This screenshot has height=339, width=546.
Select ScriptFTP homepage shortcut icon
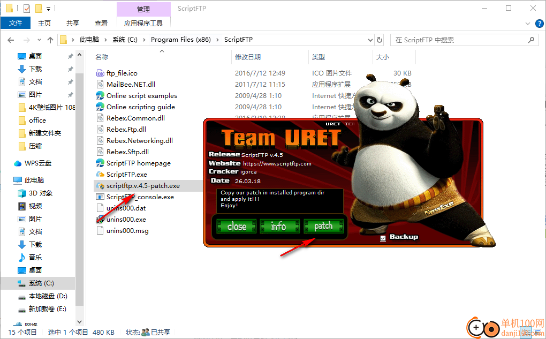[100, 163]
